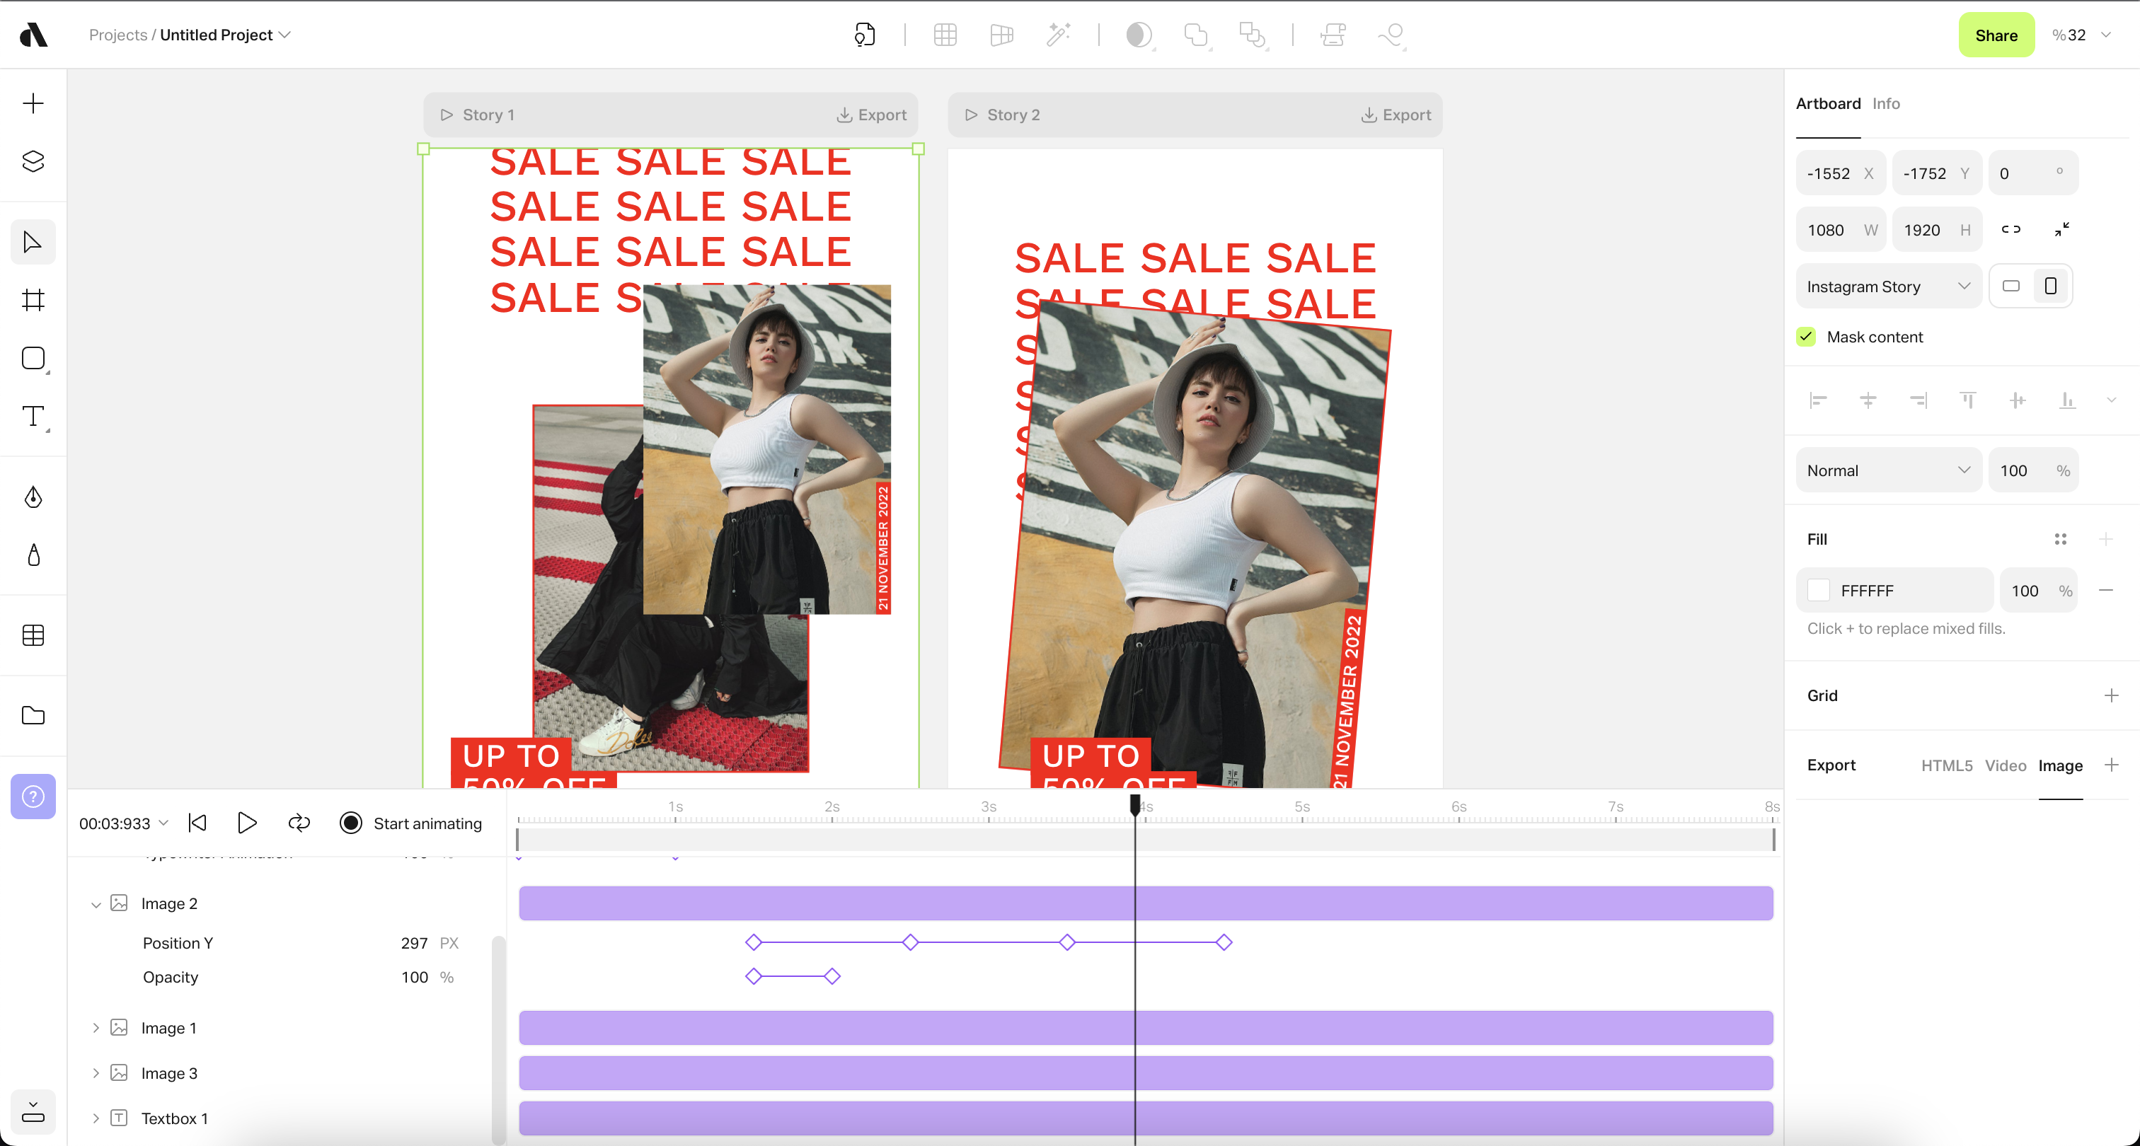Switch to portrait orientation toggle
Image resolution: width=2140 pixels, height=1146 pixels.
point(2050,286)
